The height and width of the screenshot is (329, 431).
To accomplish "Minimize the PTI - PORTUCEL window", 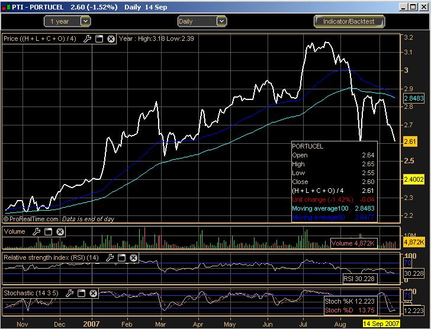I will coord(403,7).
